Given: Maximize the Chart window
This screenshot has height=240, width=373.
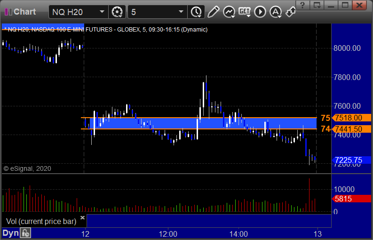Looking at the screenshot, I should (x=345, y=5).
